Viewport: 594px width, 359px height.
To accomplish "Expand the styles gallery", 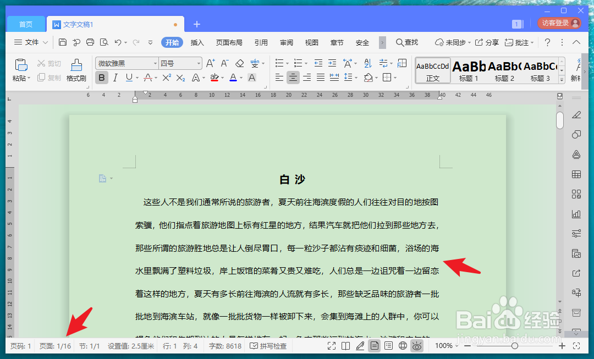I will [x=562, y=79].
